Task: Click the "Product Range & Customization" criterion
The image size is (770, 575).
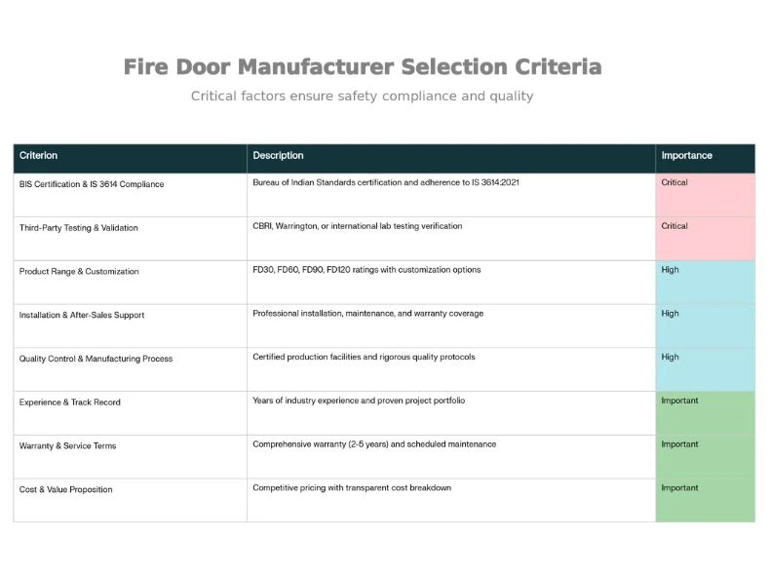Action: pyautogui.click(x=79, y=272)
